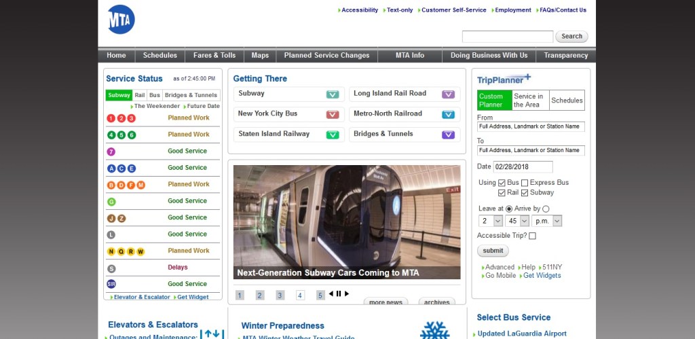Click the Search button
695x339 pixels.
(571, 37)
